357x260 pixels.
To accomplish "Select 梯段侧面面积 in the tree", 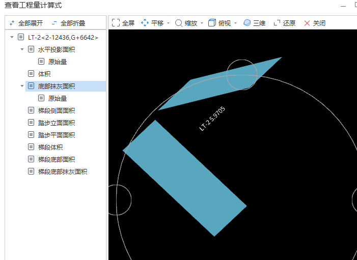I will tap(57, 110).
